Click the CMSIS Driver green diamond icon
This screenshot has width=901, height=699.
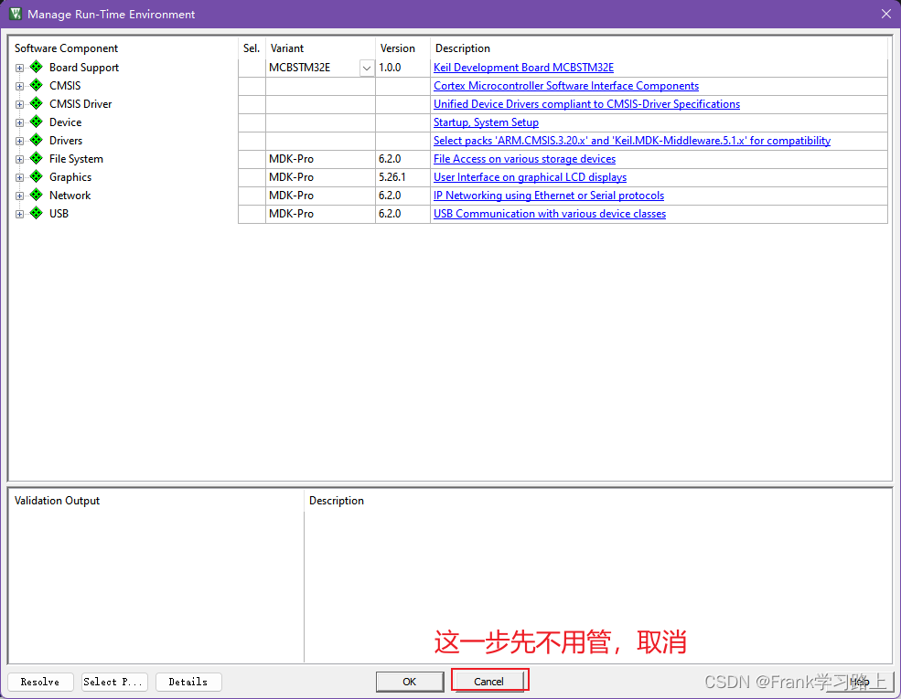click(x=37, y=104)
